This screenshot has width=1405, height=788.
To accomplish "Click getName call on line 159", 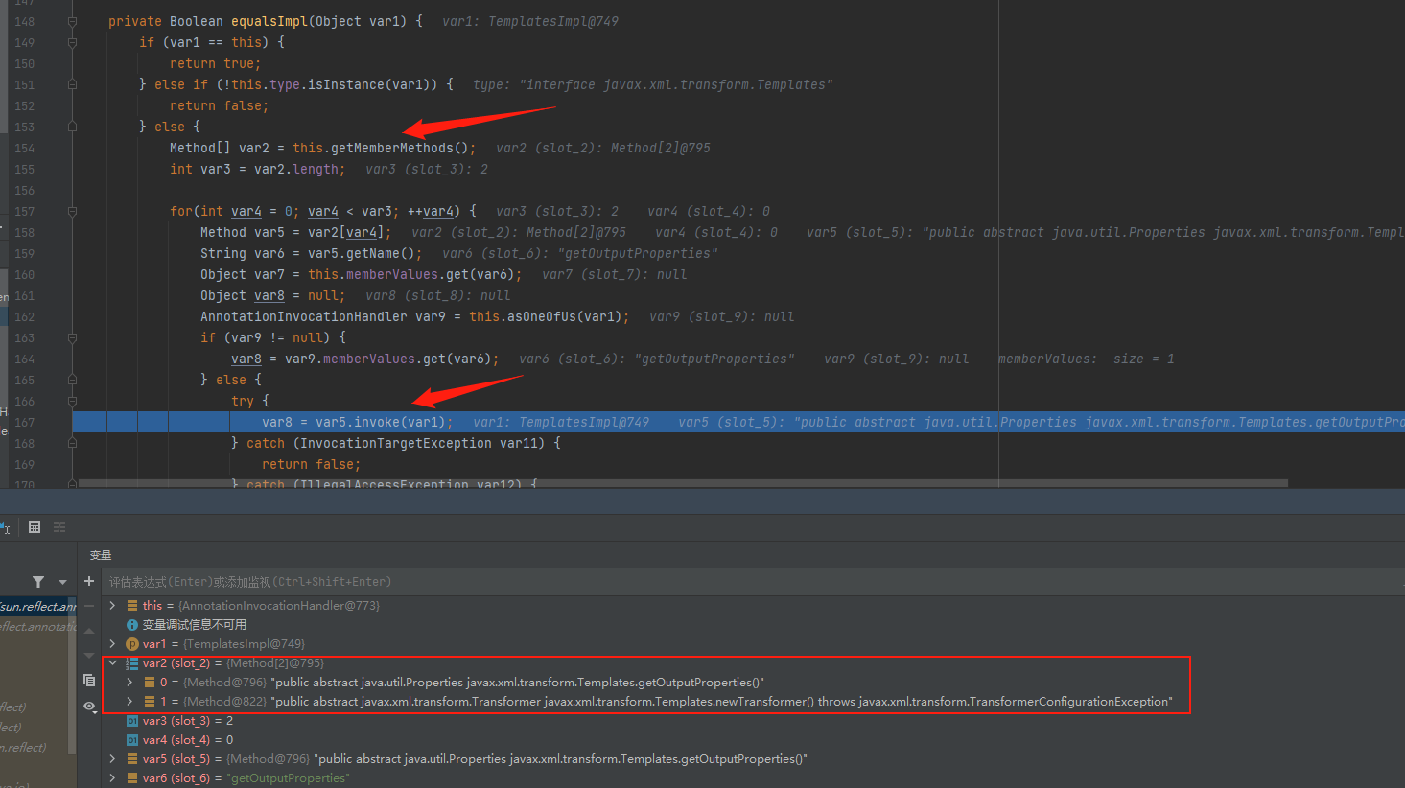I will (x=373, y=253).
